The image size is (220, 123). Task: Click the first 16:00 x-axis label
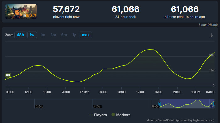47,92
